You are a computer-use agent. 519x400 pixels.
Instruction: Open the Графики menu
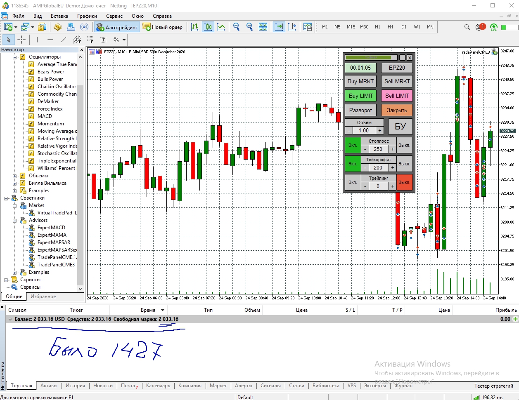[87, 16]
